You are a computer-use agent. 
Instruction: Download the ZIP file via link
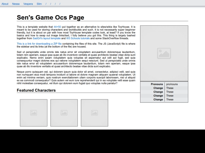(x=39, y=44)
